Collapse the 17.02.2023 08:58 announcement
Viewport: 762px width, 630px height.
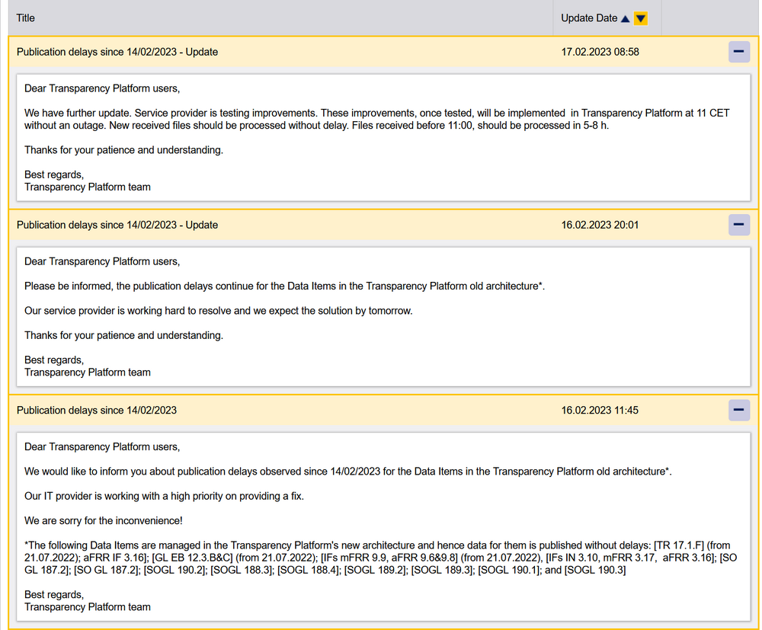(738, 52)
